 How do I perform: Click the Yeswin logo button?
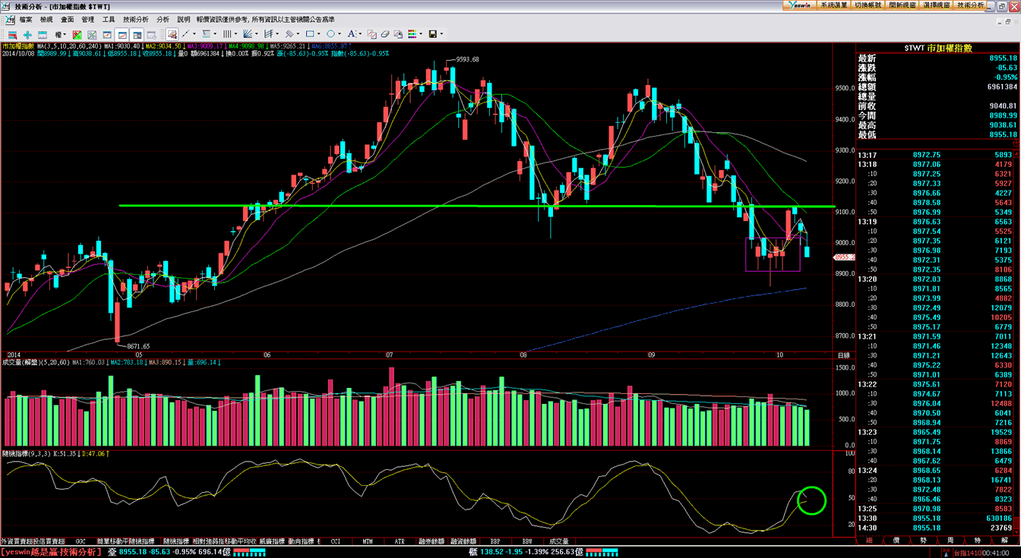[x=801, y=5]
